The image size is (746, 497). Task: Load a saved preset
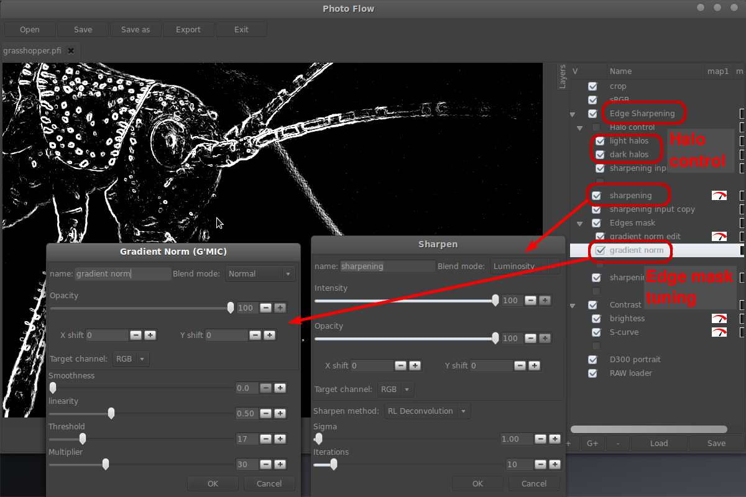[659, 443]
